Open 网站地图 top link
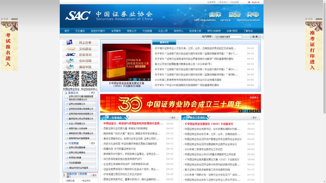 [x=235, y=2]
